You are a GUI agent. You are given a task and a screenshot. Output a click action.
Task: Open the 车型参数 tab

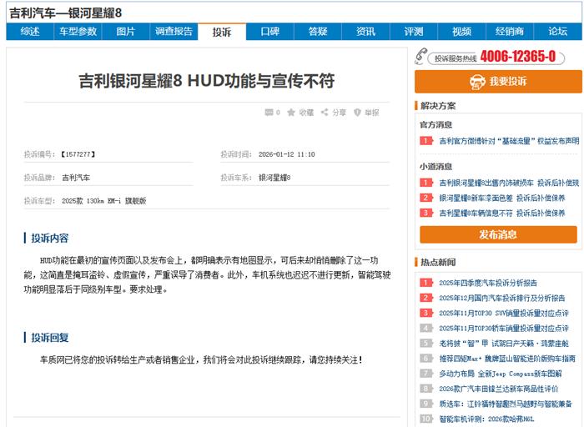pyautogui.click(x=78, y=32)
